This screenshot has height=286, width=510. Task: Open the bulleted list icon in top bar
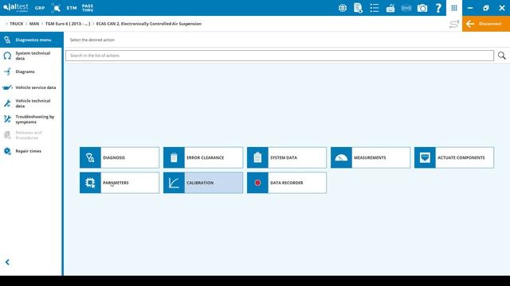[x=375, y=8]
